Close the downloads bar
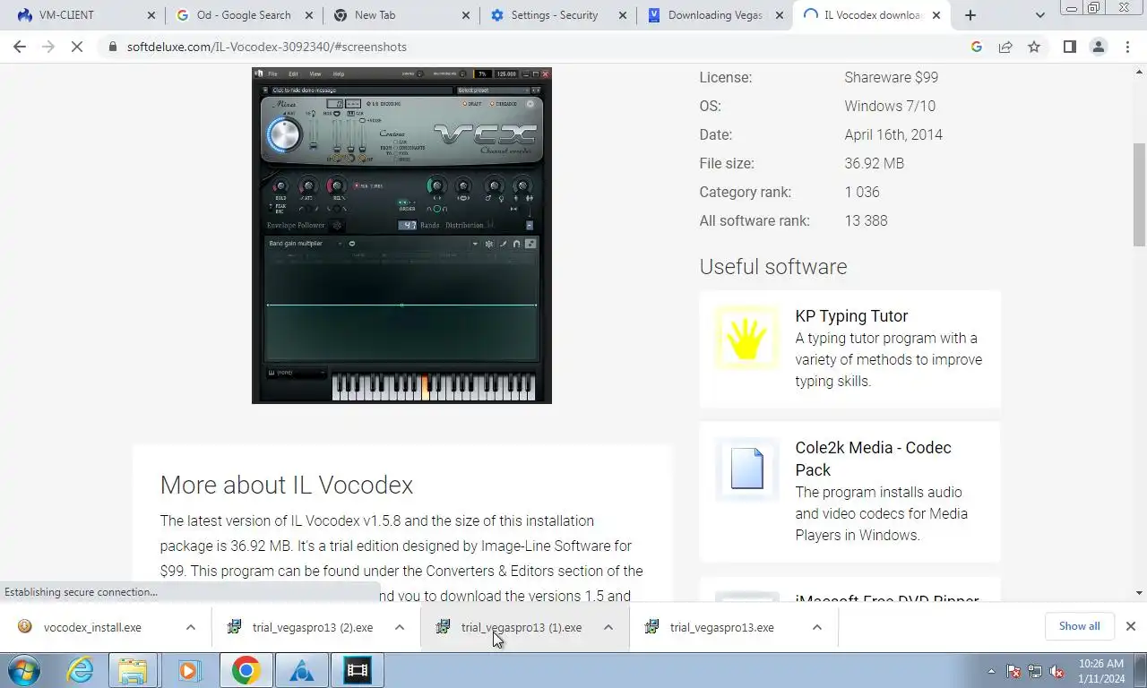The image size is (1147, 688). tap(1130, 626)
